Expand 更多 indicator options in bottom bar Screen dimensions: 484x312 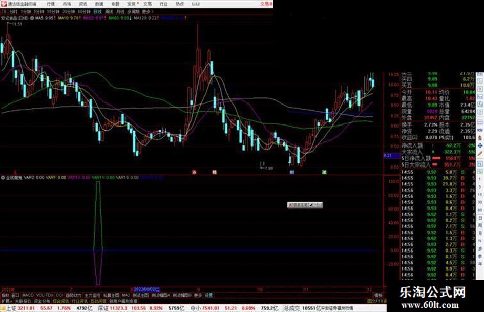(x=198, y=295)
